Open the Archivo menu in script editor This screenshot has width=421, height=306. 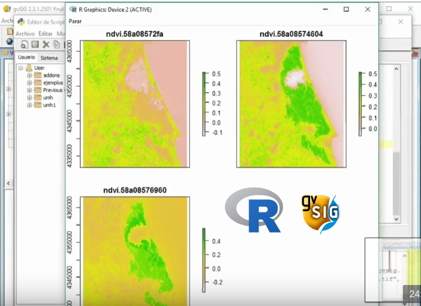pyautogui.click(x=25, y=34)
